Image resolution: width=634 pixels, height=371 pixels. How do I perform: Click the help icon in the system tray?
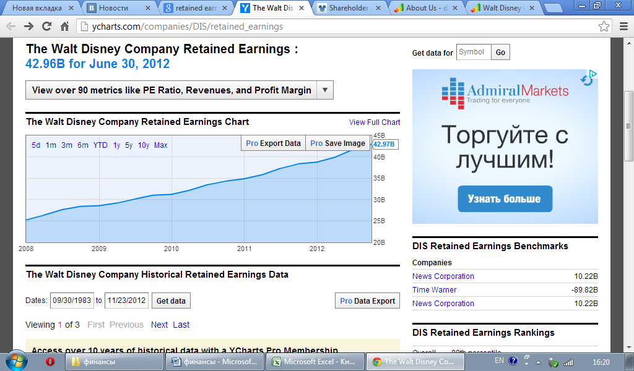click(513, 360)
